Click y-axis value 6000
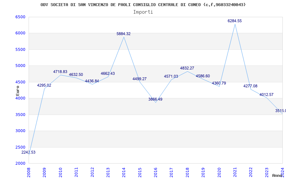Image resolution: width=286 pixels, height=179 pixels. (20, 33)
